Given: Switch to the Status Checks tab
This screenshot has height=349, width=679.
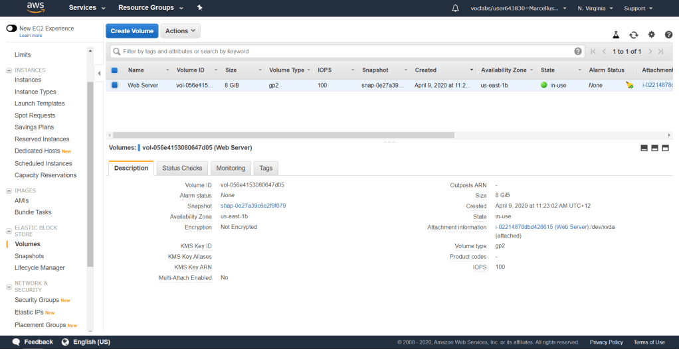Looking at the screenshot, I should (x=182, y=168).
